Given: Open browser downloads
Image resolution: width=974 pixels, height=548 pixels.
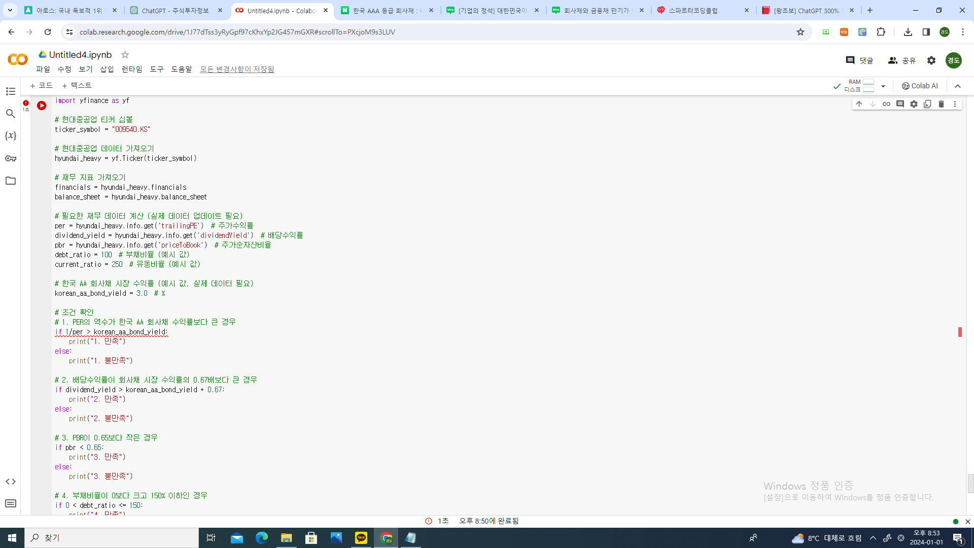Looking at the screenshot, I should [x=908, y=32].
